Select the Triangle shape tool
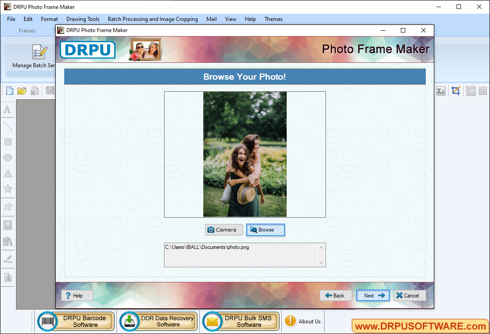490x334 pixels. (x=7, y=173)
